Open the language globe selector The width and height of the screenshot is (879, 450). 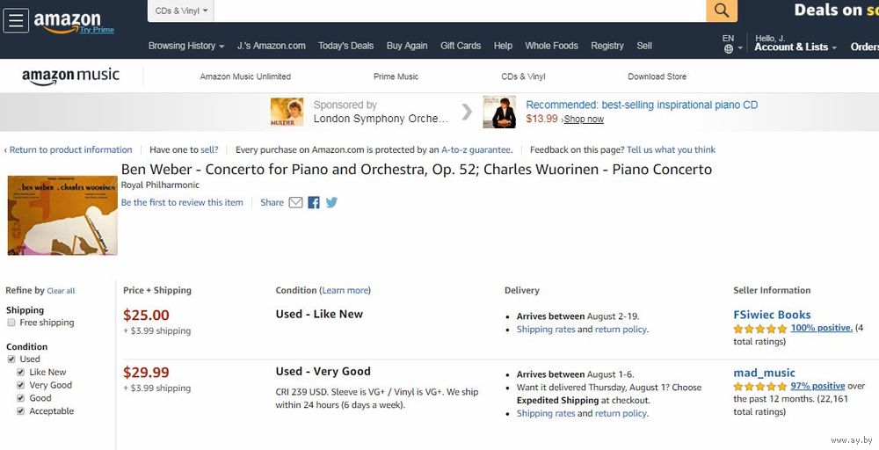728,48
